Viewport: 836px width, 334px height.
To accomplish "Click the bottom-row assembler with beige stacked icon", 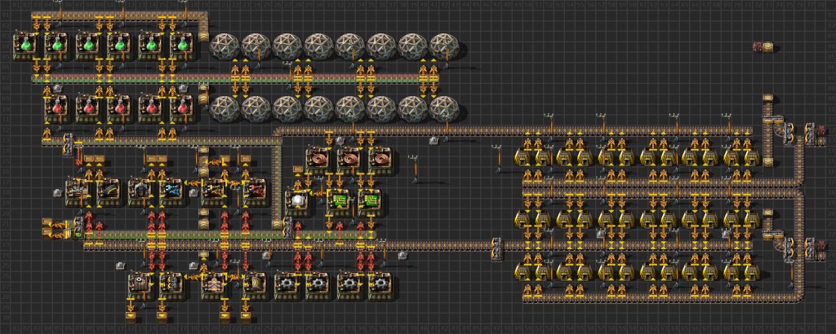I will 214,286.
